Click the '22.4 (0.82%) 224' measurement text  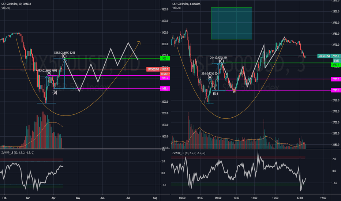pyautogui.click(x=210, y=74)
